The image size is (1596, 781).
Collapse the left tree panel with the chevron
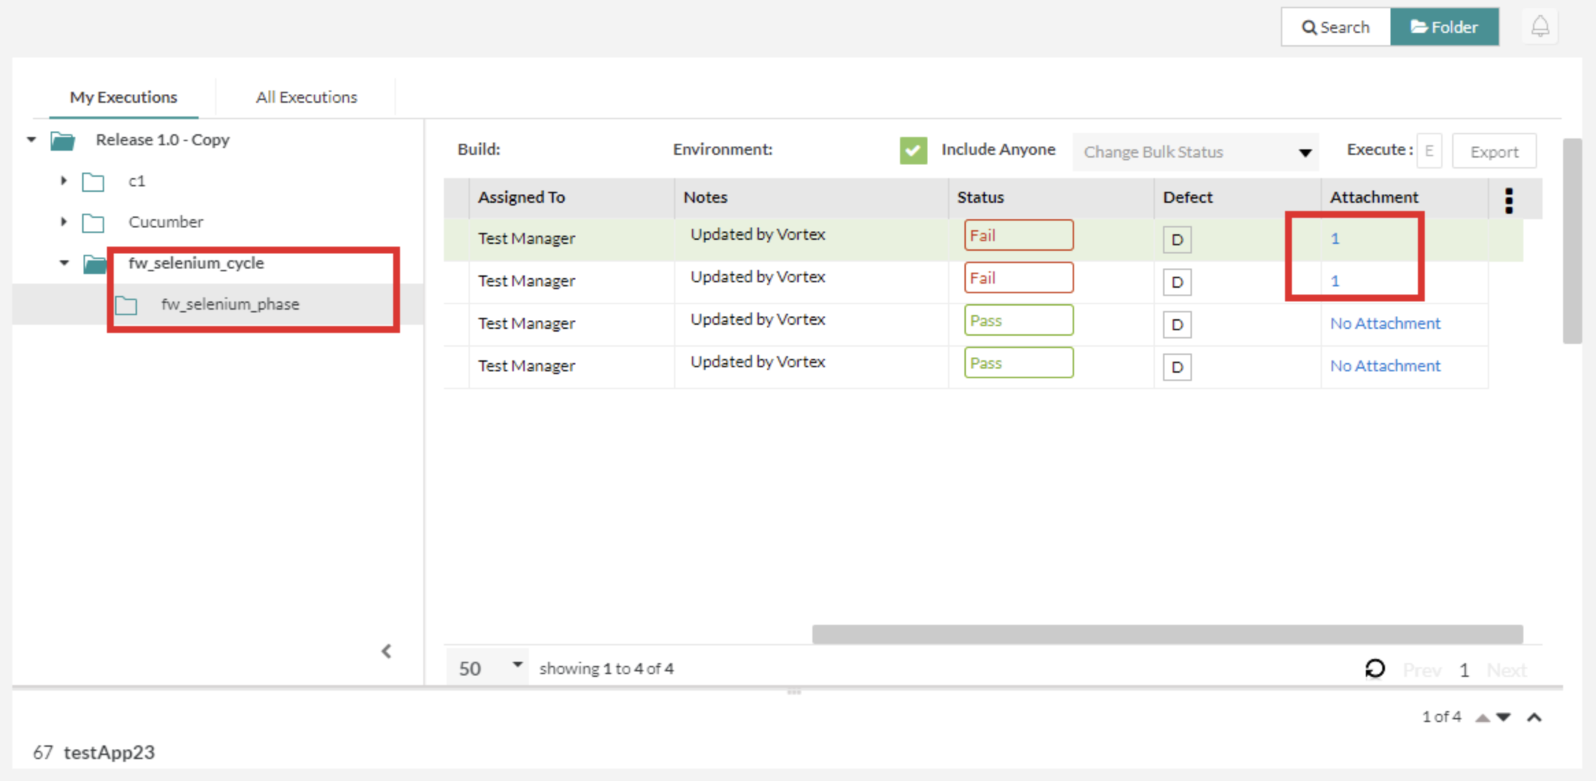tap(386, 651)
